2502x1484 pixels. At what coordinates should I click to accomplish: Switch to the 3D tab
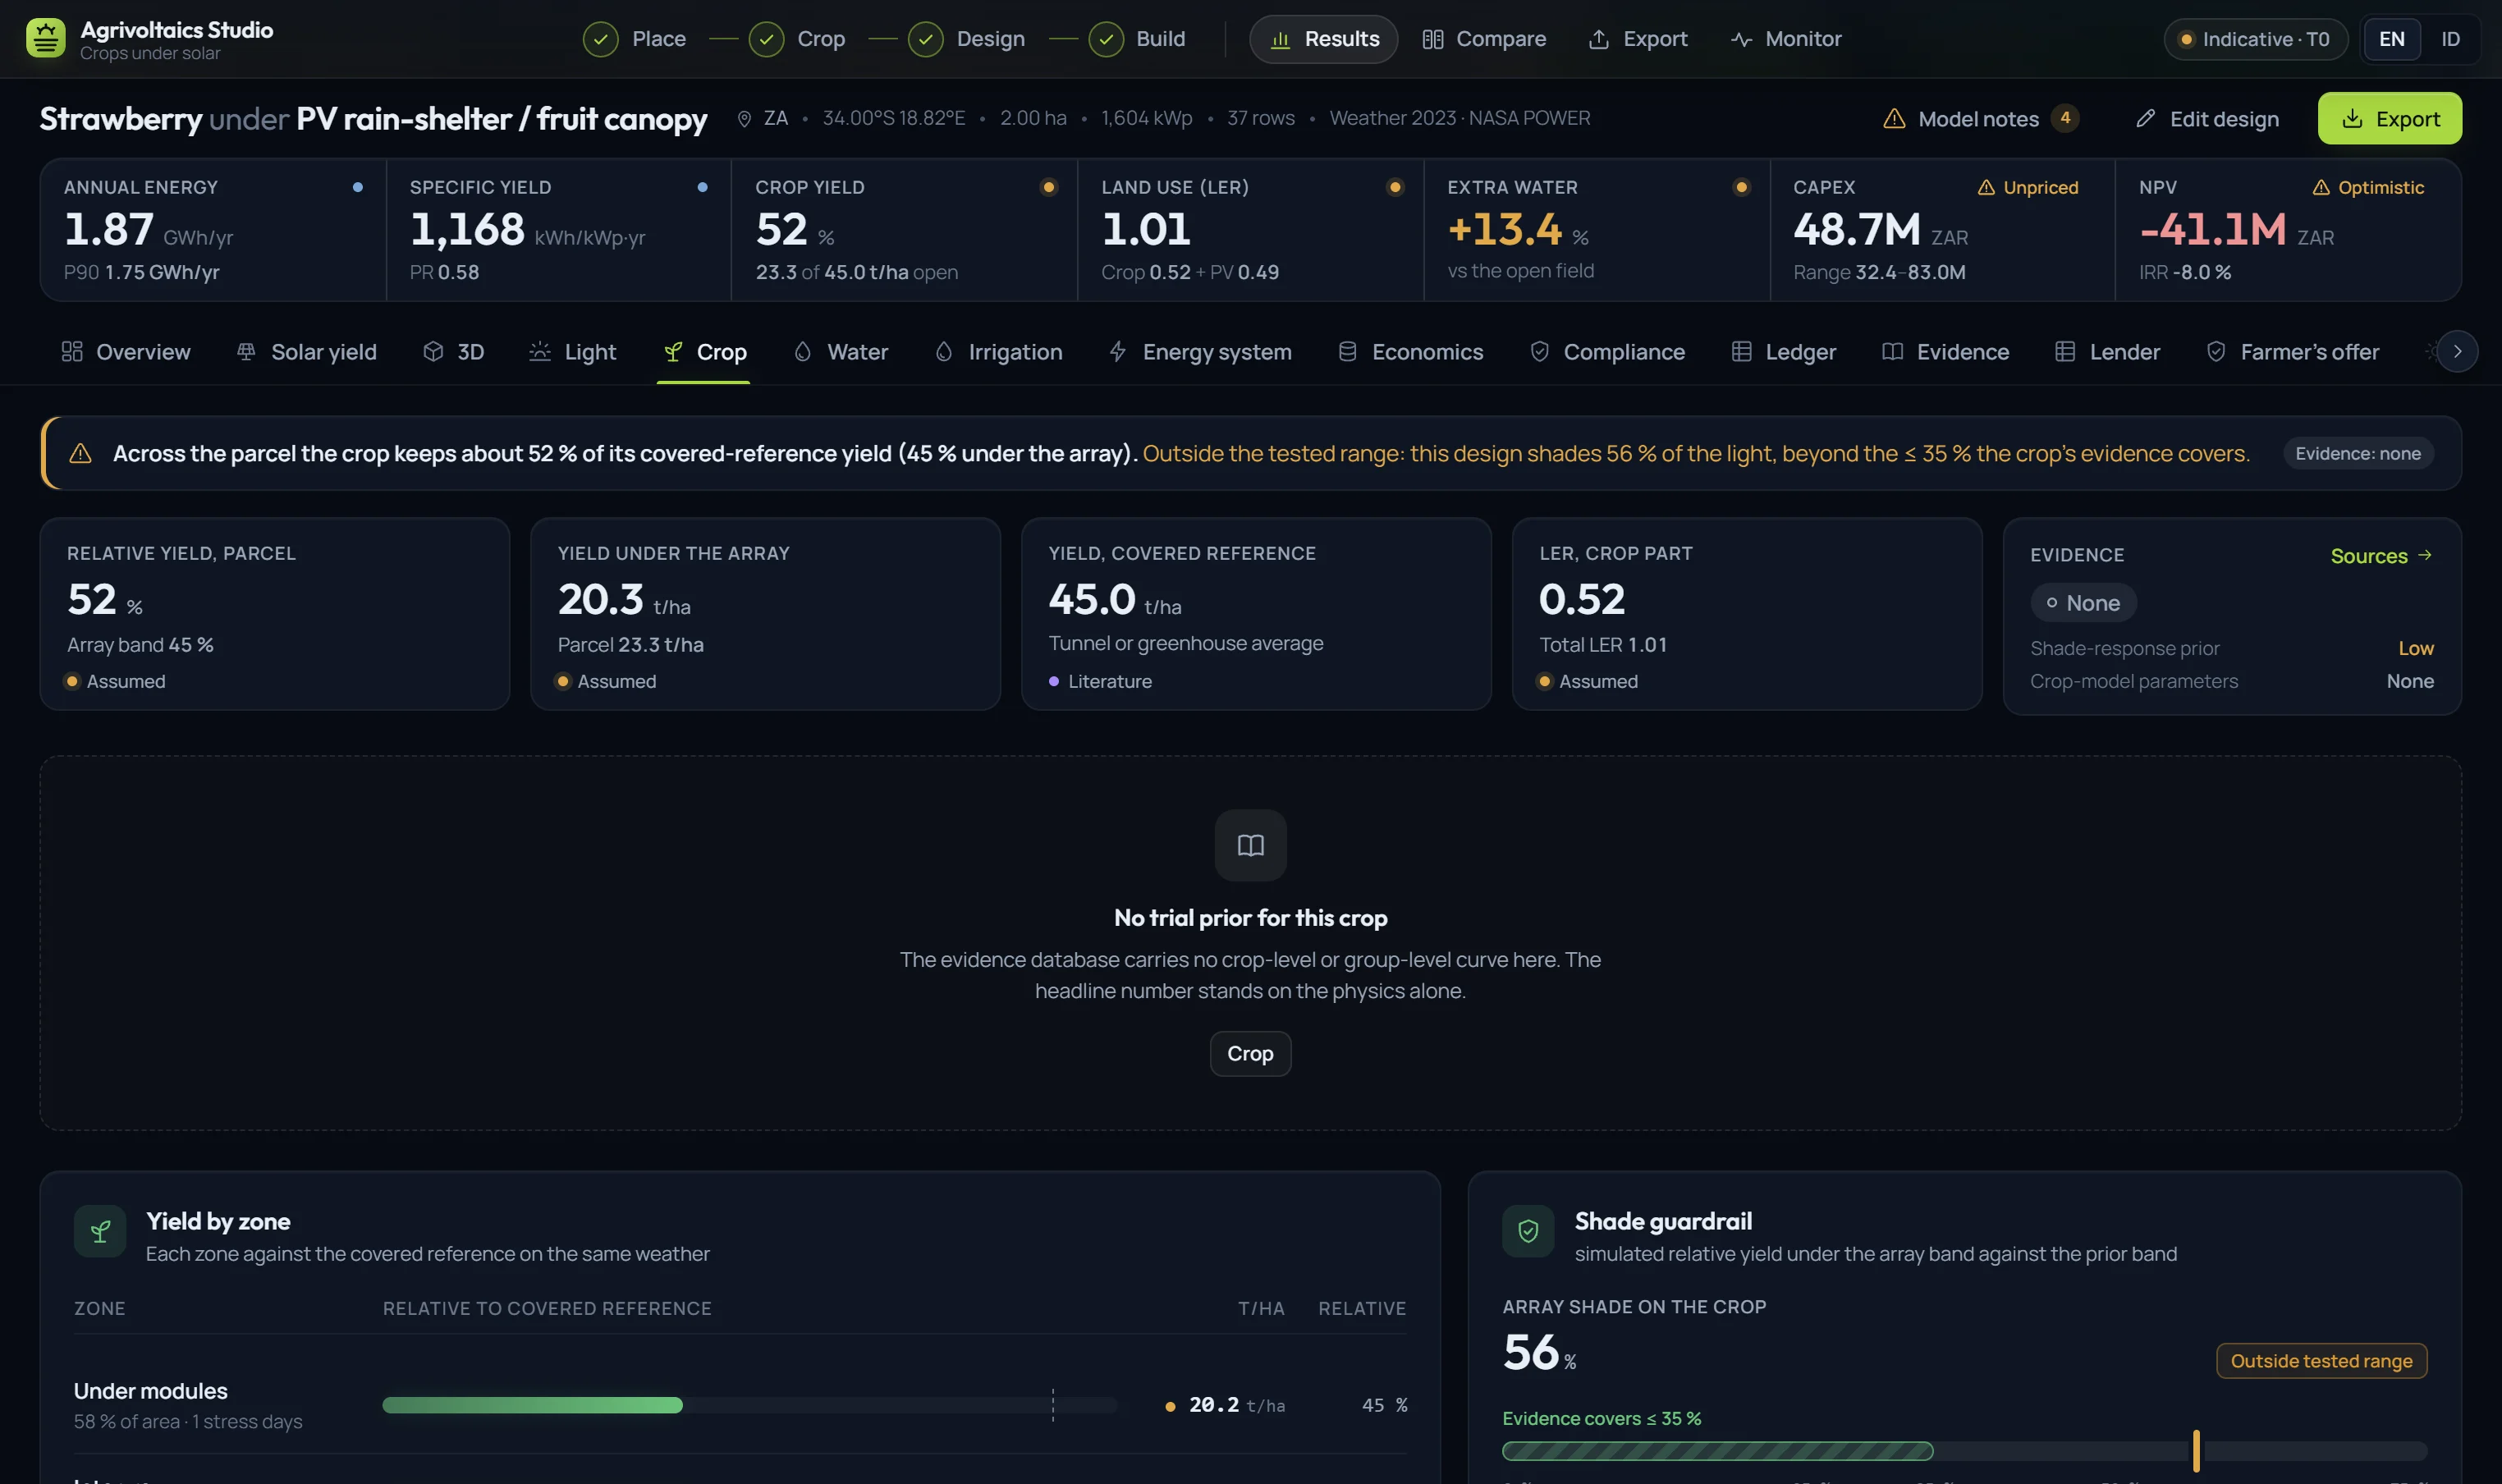point(454,352)
